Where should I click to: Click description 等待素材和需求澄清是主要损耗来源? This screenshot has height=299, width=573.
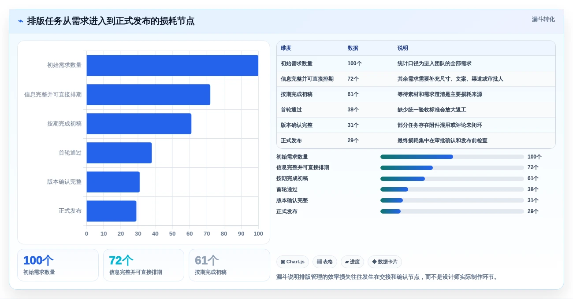pos(440,94)
